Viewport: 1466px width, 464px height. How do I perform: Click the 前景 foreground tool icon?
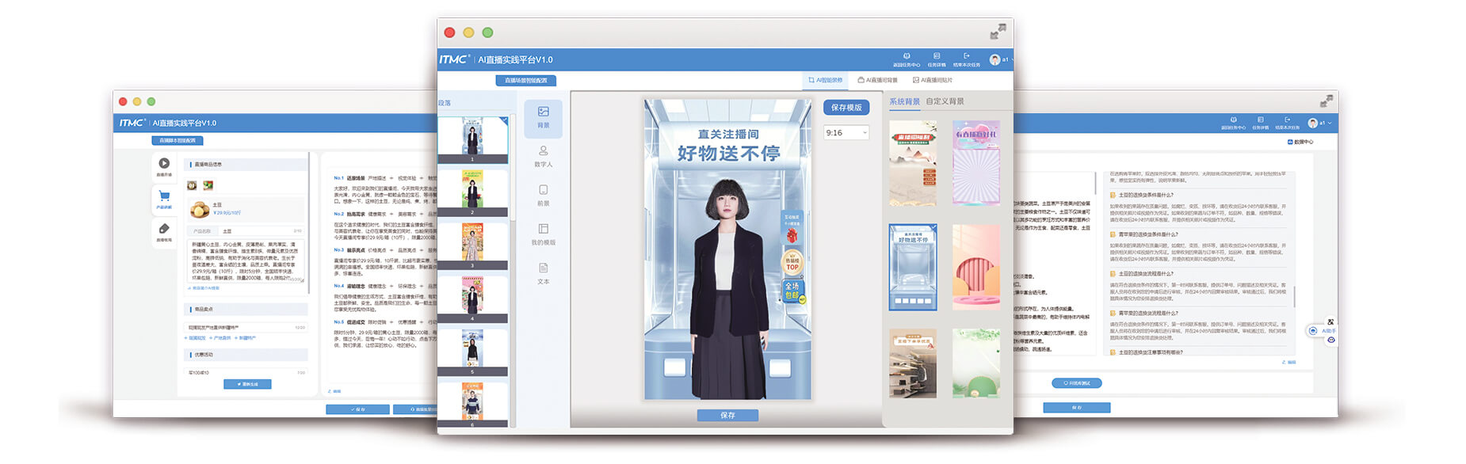click(x=543, y=195)
